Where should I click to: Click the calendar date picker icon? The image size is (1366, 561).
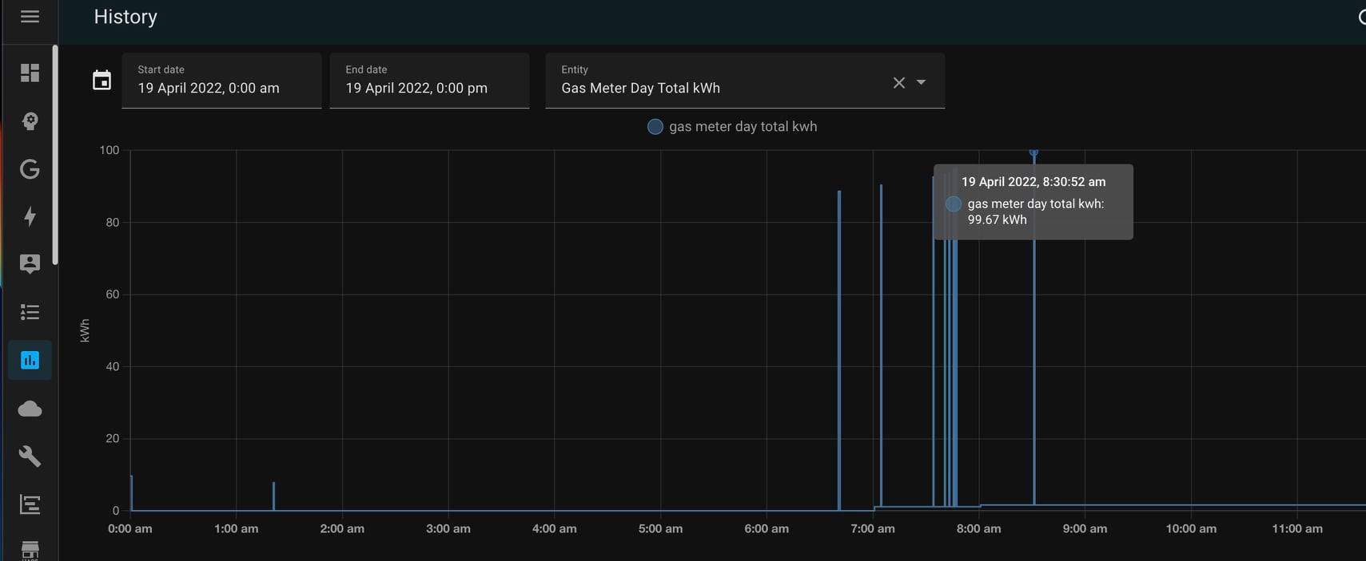(x=102, y=80)
